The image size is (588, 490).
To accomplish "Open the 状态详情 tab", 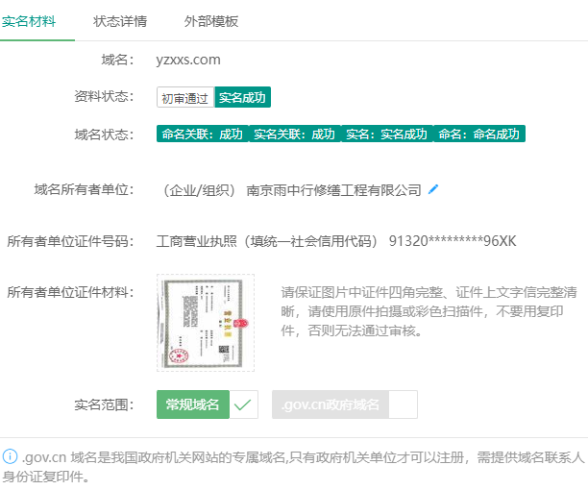I will (x=120, y=20).
